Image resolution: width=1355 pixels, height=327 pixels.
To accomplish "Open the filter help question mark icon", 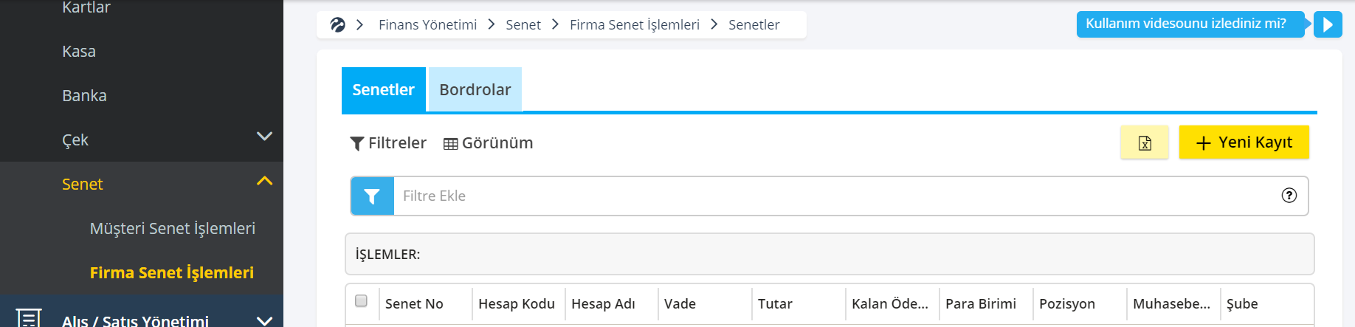I will (1289, 196).
